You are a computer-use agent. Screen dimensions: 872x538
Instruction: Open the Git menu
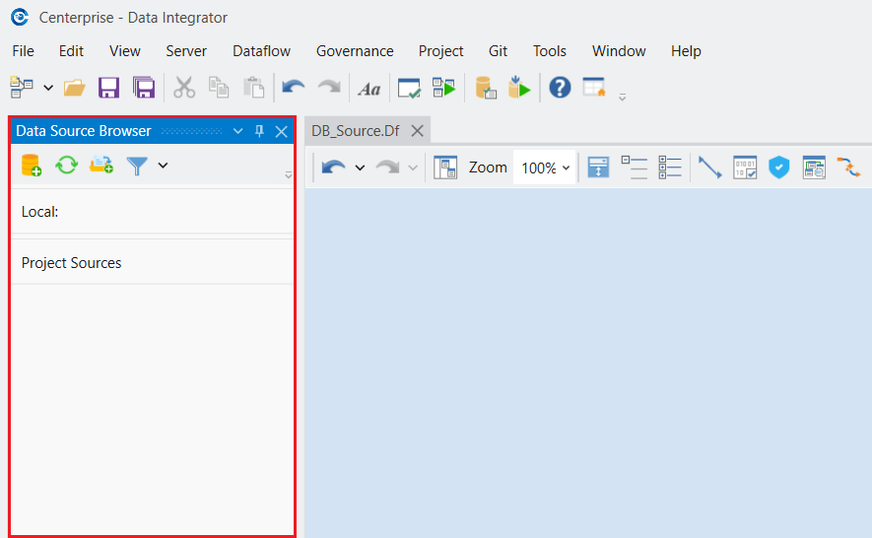coord(498,51)
